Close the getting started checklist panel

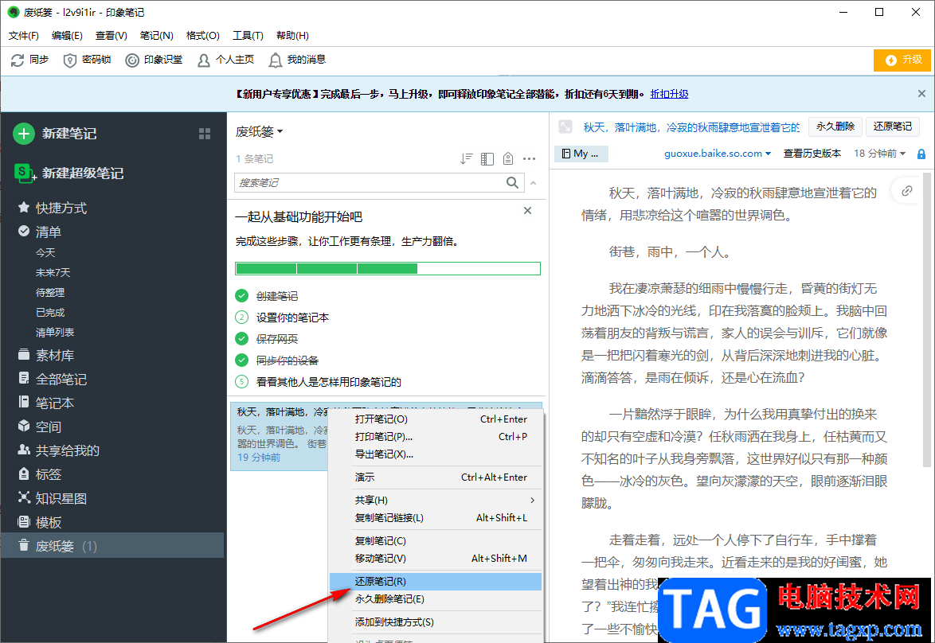tap(528, 210)
